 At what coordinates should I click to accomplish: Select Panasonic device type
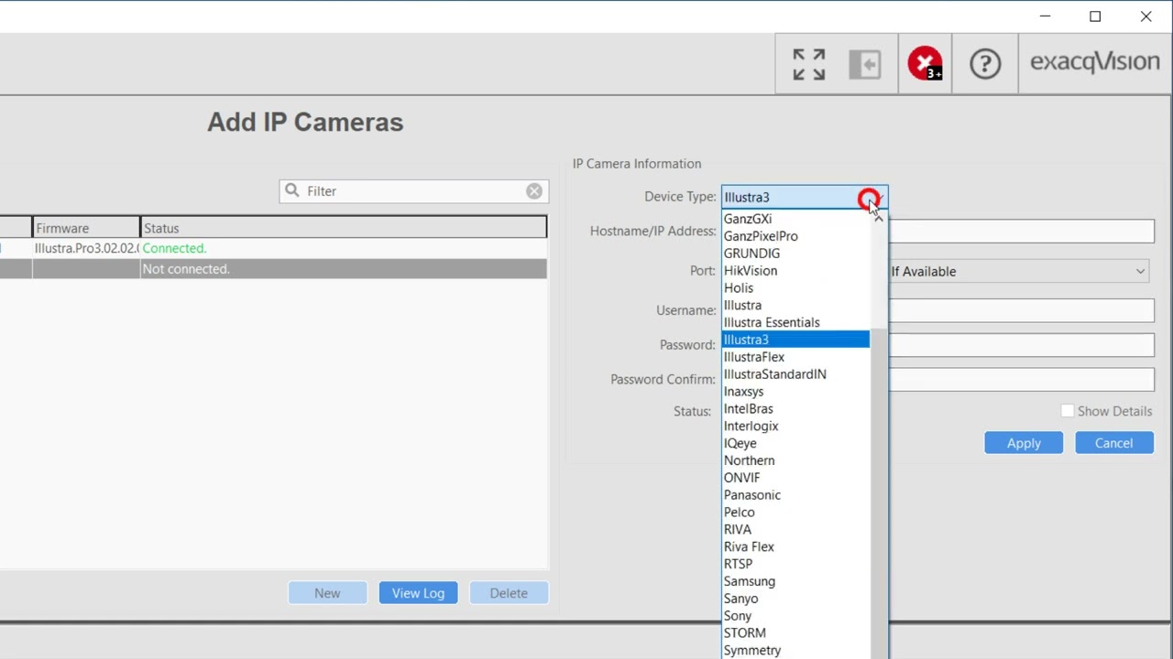pyautogui.click(x=795, y=495)
